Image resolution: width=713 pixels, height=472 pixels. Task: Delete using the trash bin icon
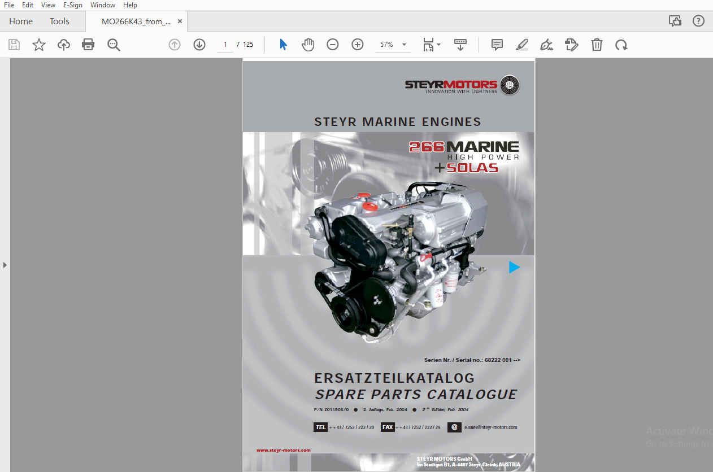click(x=597, y=45)
